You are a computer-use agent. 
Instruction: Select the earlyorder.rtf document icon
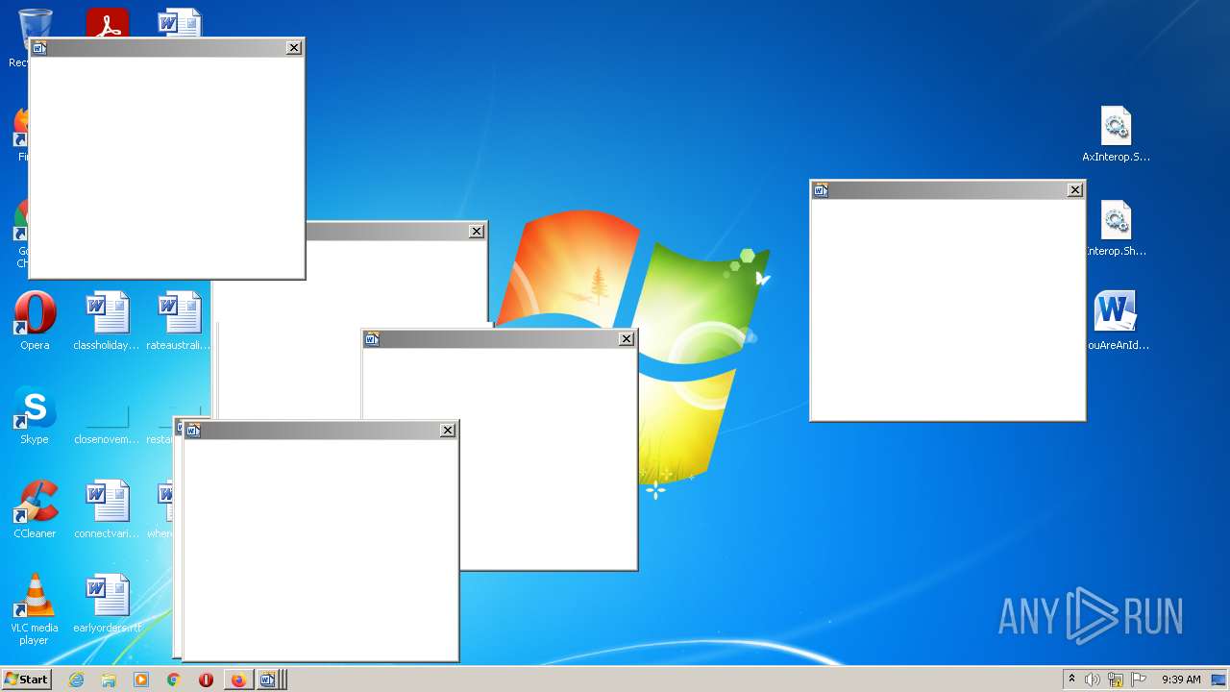[107, 603]
